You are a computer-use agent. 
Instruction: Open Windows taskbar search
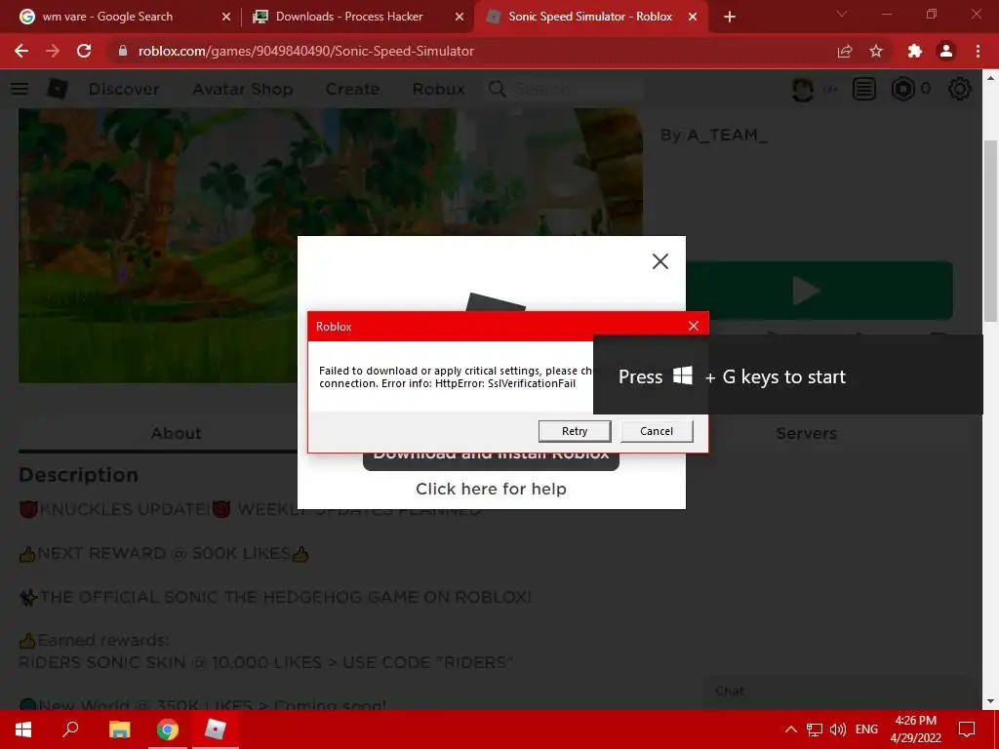tap(70, 729)
